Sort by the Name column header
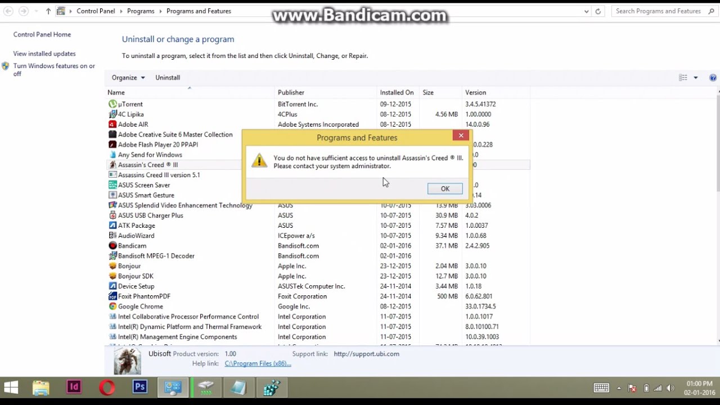This screenshot has width=720, height=405. pyautogui.click(x=190, y=92)
